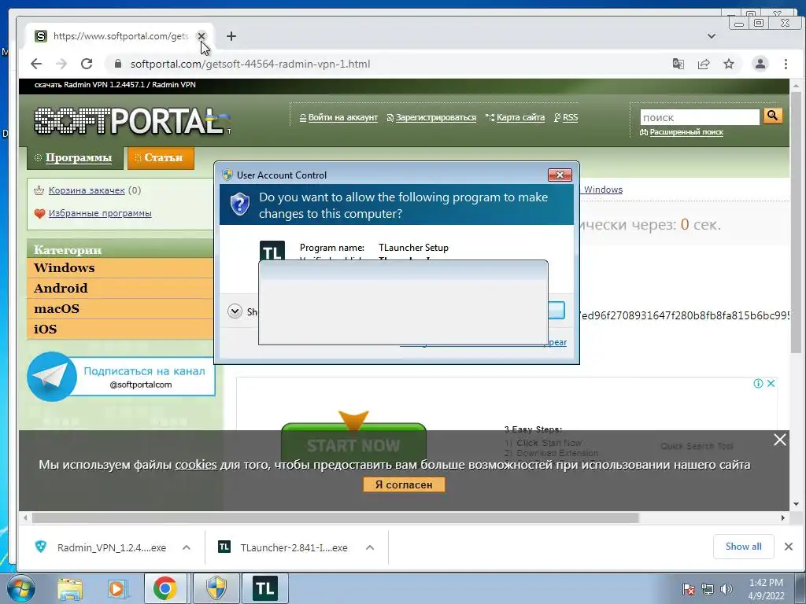Screen dimensions: 806x604
Task: Click the Telegram subscribe banner
Action: pos(120,377)
